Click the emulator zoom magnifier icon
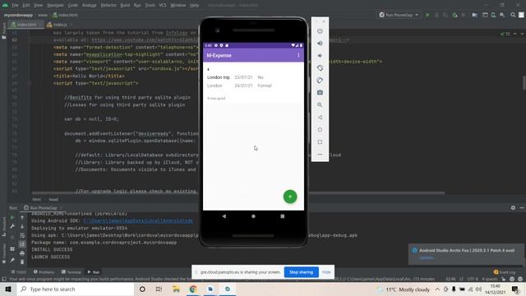Image resolution: width=526 pixels, height=296 pixels. click(x=320, y=104)
